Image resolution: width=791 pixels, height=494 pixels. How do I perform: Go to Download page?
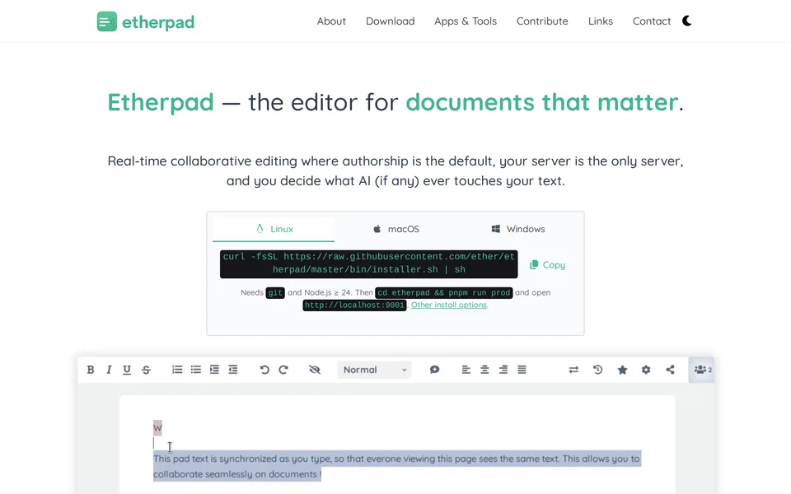390,21
